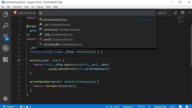Screen dimensions: 192x108
Task: Click the feedback smiley in status bar
Action: [180, 106]
